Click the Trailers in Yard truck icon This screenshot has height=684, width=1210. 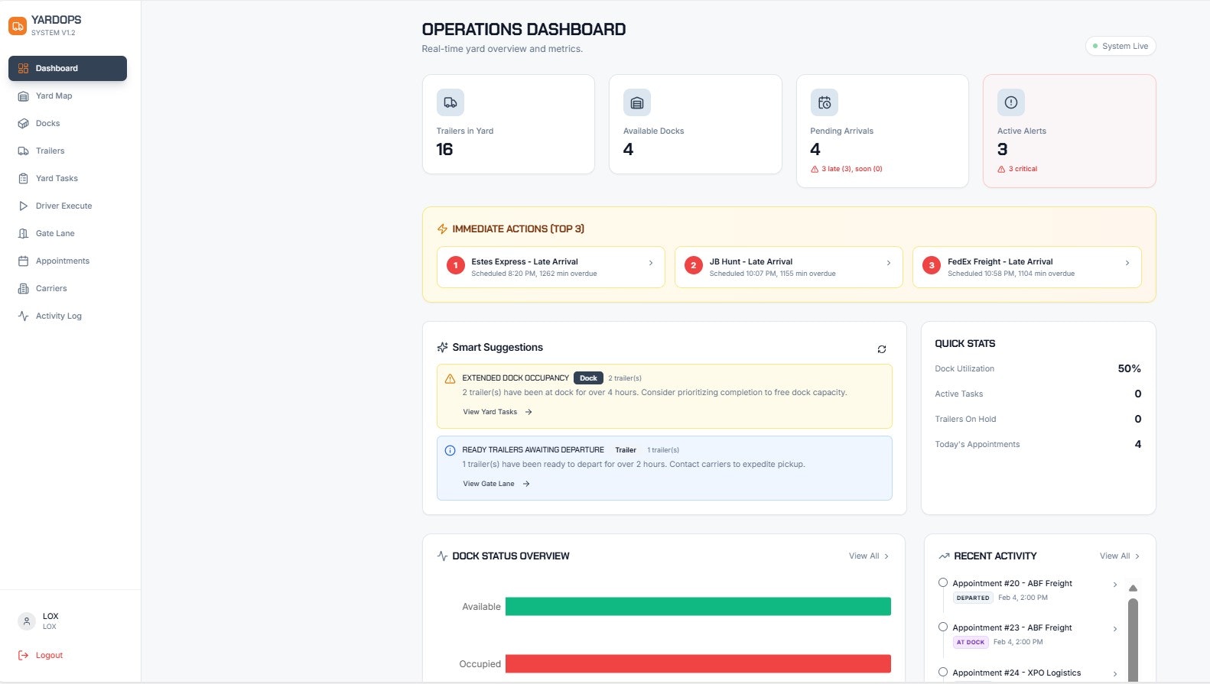pos(450,102)
